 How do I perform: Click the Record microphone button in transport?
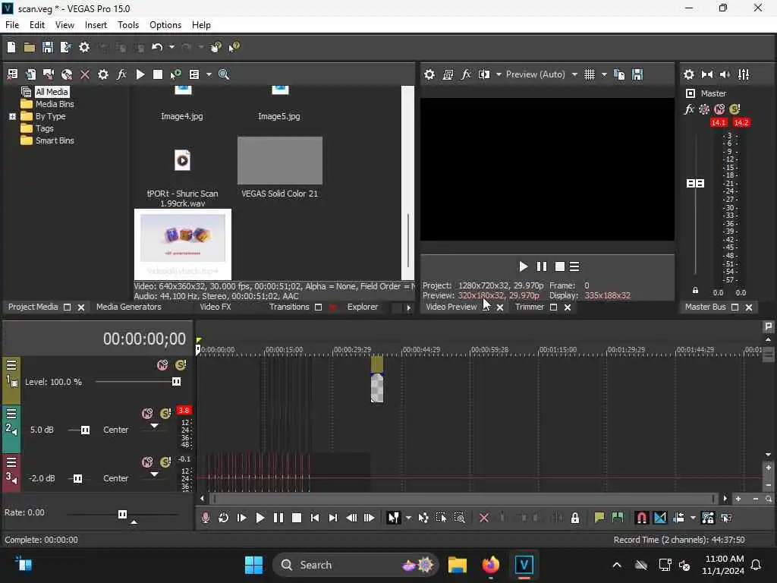(x=205, y=518)
